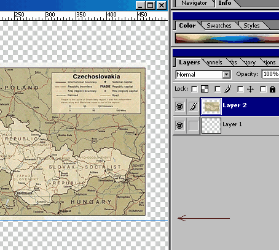Click the HUNGARY label on the map
This screenshot has height=250, width=279.
click(x=91, y=202)
